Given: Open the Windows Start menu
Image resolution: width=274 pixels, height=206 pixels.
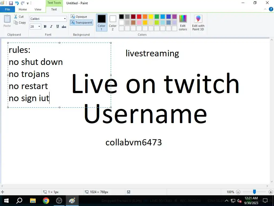Looking at the screenshot, I should (6, 201).
